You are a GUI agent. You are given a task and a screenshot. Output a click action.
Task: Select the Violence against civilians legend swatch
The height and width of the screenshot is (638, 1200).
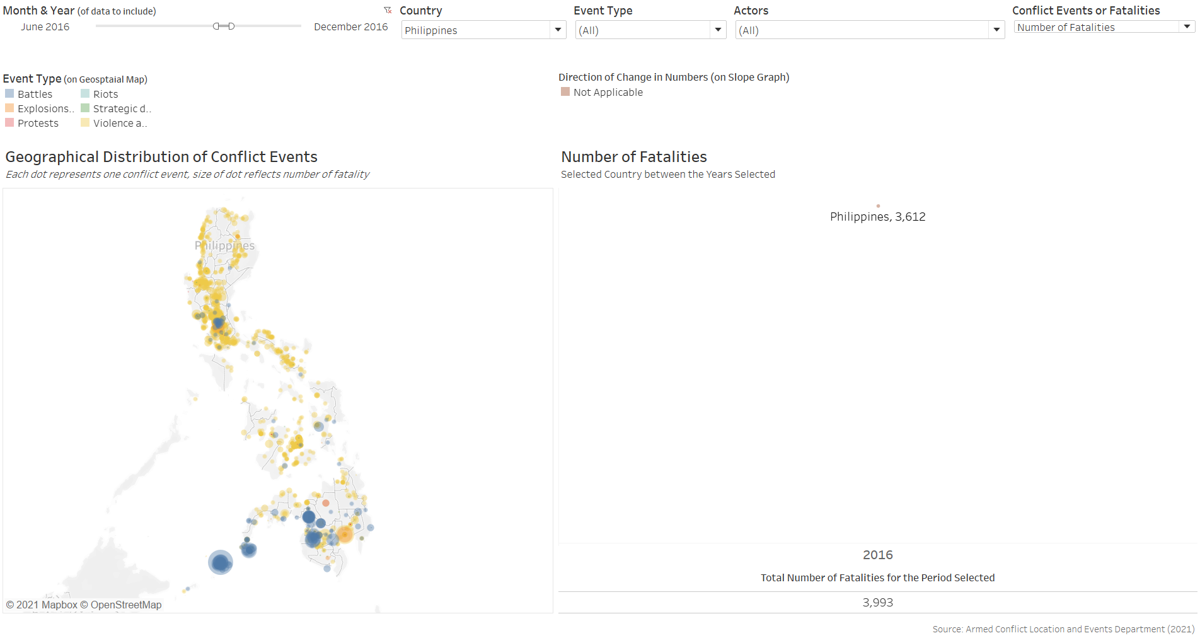[85, 123]
